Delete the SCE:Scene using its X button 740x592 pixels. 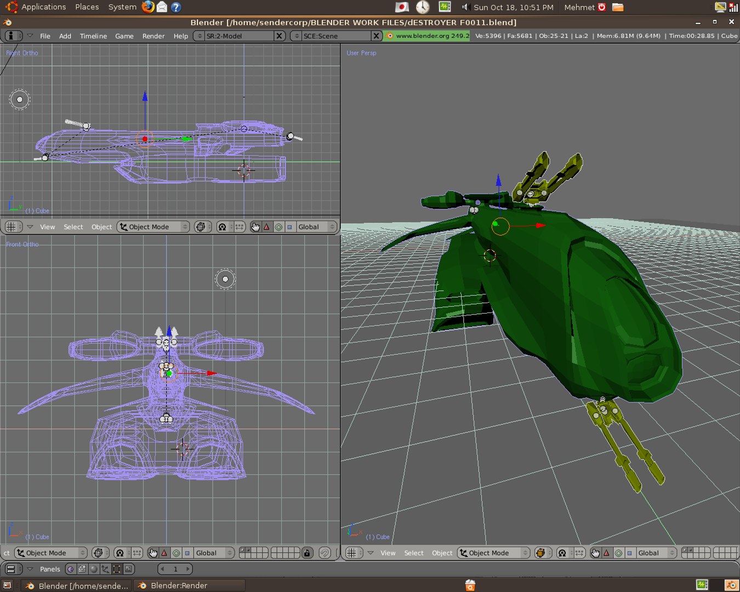pyautogui.click(x=376, y=36)
